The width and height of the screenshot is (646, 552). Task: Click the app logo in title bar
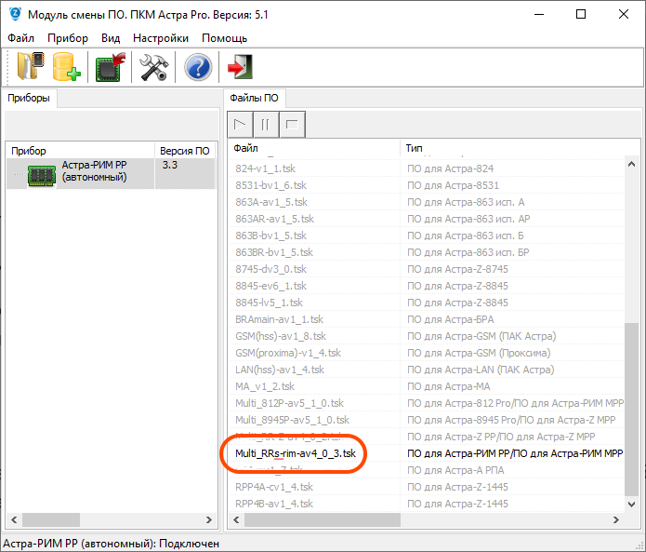[x=15, y=14]
